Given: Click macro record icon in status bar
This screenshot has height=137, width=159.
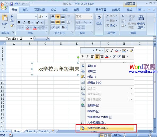Looking at the screenshot, I should click(11, 135).
